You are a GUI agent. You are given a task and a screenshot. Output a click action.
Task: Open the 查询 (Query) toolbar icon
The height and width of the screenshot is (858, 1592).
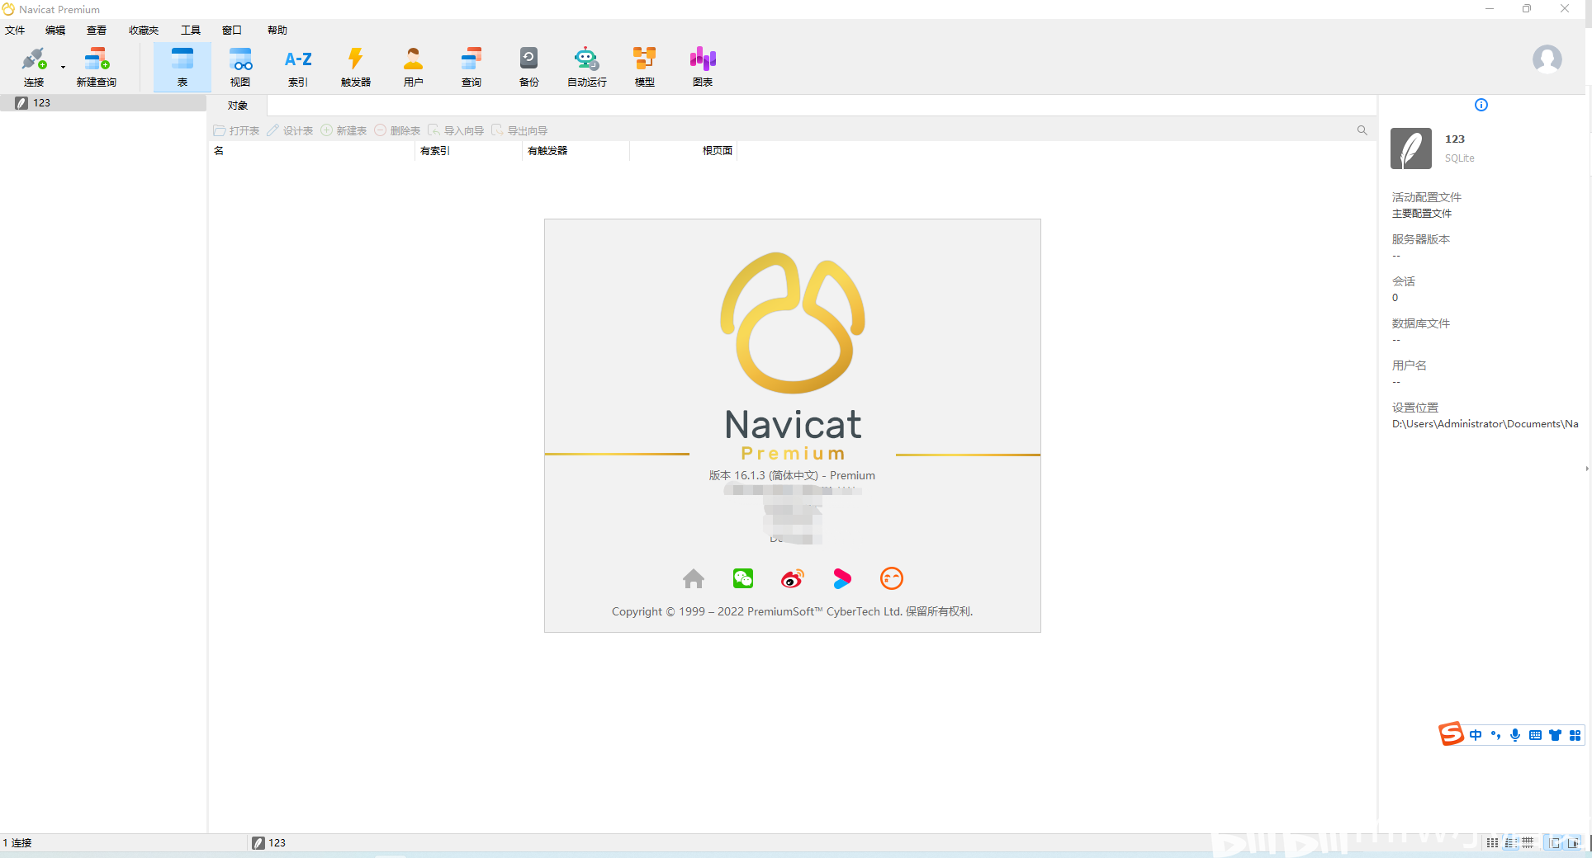pyautogui.click(x=471, y=67)
